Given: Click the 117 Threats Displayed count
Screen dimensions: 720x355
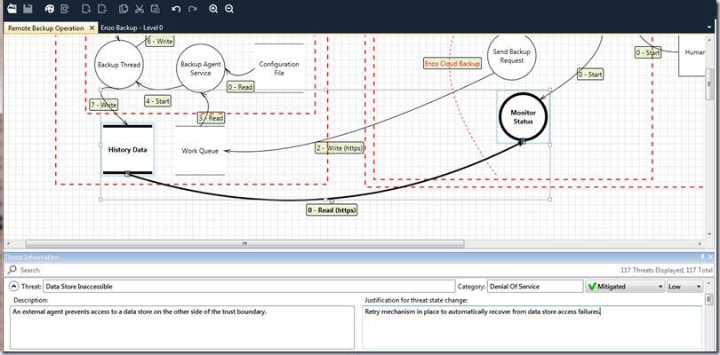Looking at the screenshot, I should coord(668,270).
